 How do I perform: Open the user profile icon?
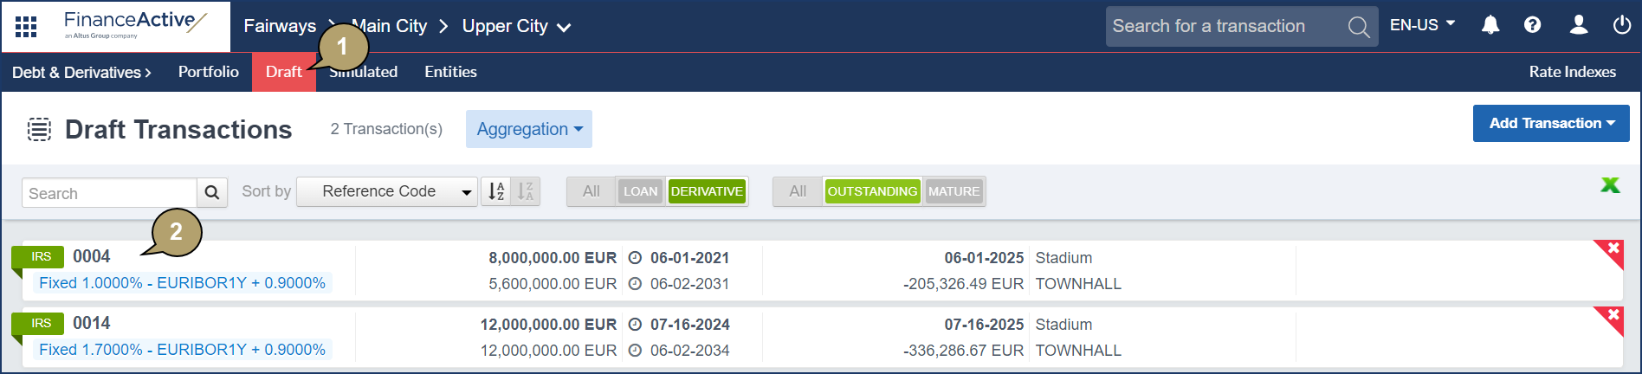tap(1578, 25)
